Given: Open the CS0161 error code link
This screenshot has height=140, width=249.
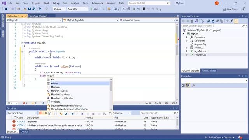Looking at the screenshot, I should pyautogui.click(x=21, y=126).
